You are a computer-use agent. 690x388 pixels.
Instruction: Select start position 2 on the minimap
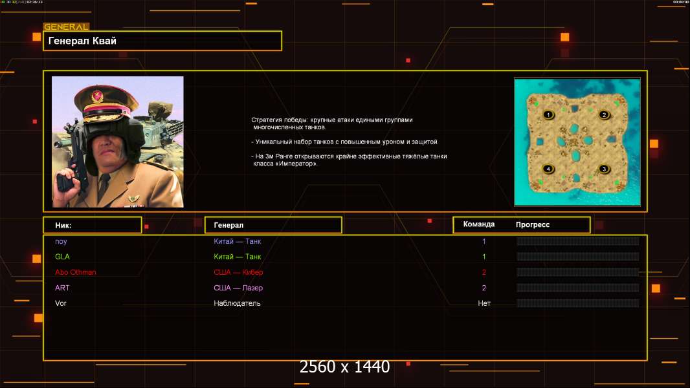(x=604, y=114)
